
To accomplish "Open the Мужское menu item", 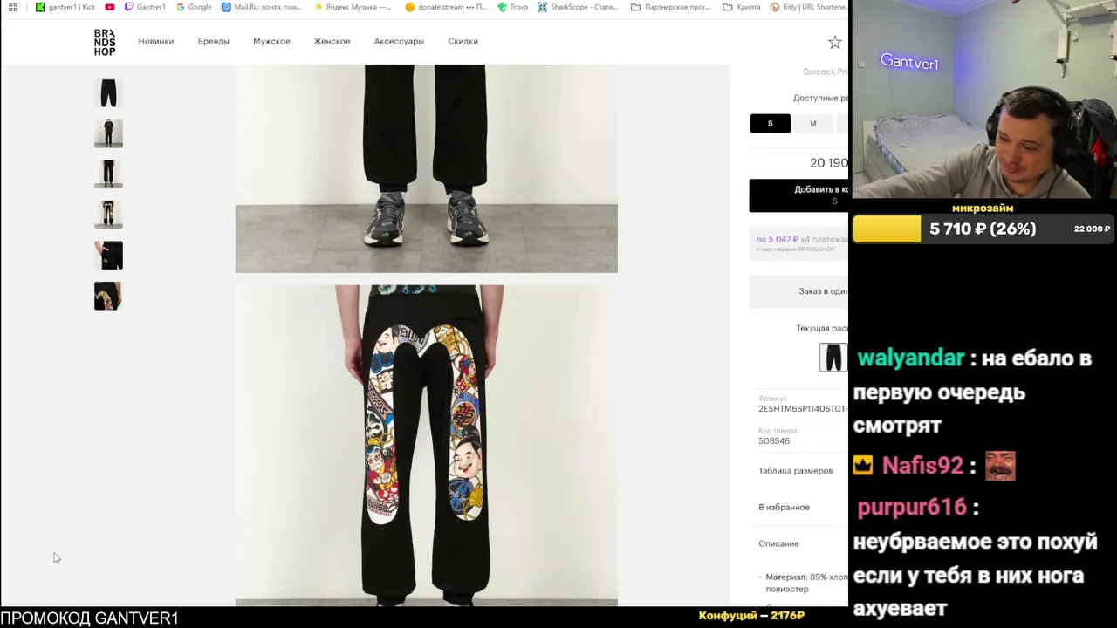I will (271, 41).
